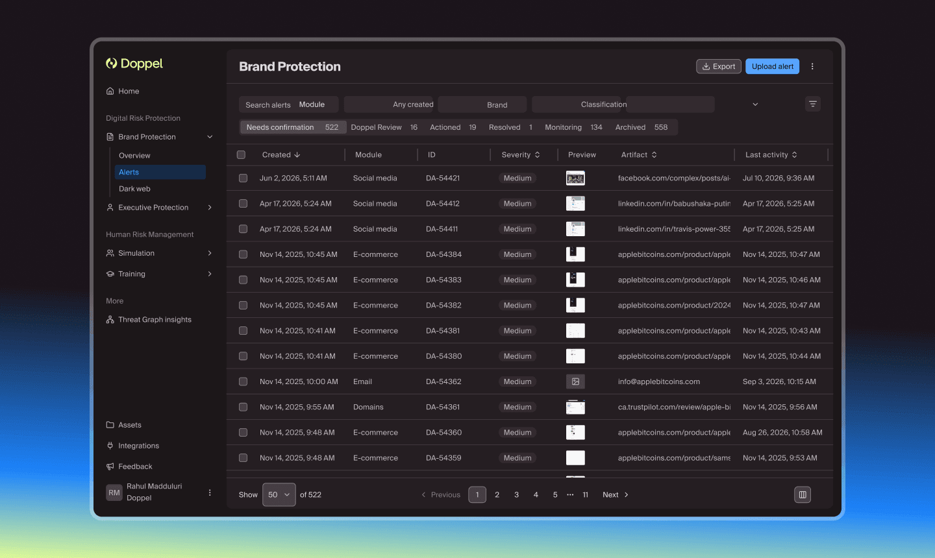The image size is (935, 558).
Task: Open Dark web in sidebar
Action: point(134,189)
